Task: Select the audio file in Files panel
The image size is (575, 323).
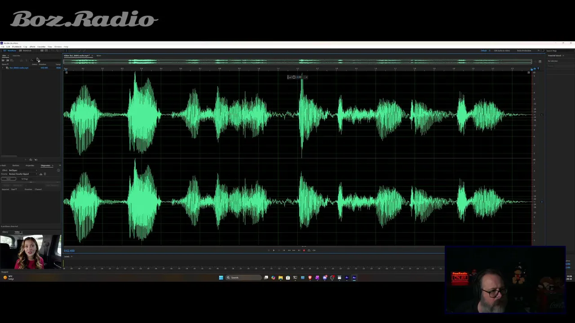Action: click(19, 68)
